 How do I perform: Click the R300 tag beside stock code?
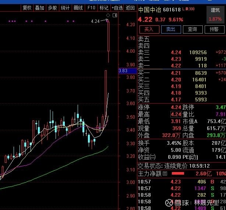tap(190, 9)
